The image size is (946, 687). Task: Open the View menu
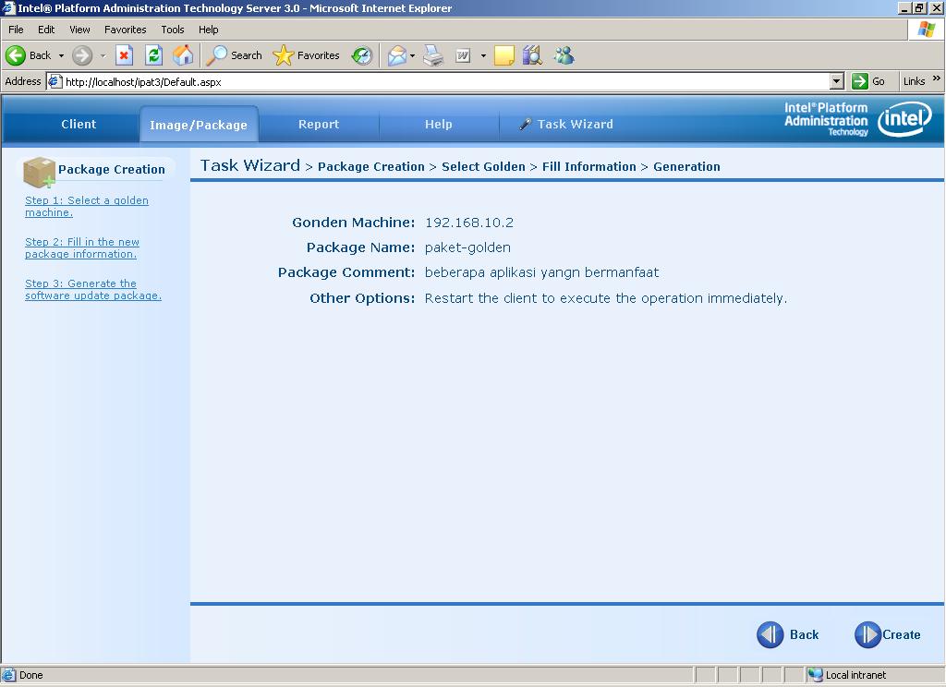[x=79, y=30]
